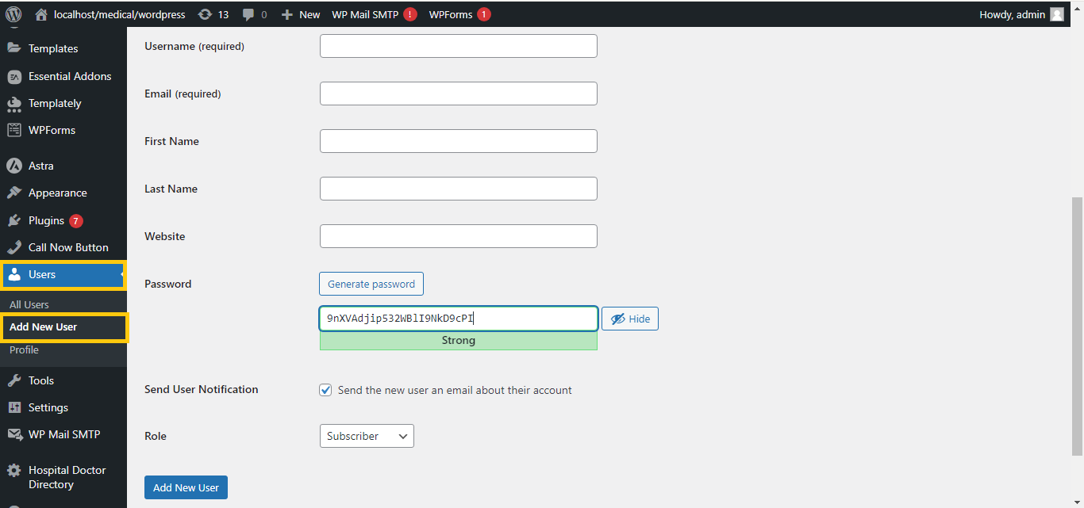Click the Call Now Button phone icon
1084x508 pixels.
[14, 247]
